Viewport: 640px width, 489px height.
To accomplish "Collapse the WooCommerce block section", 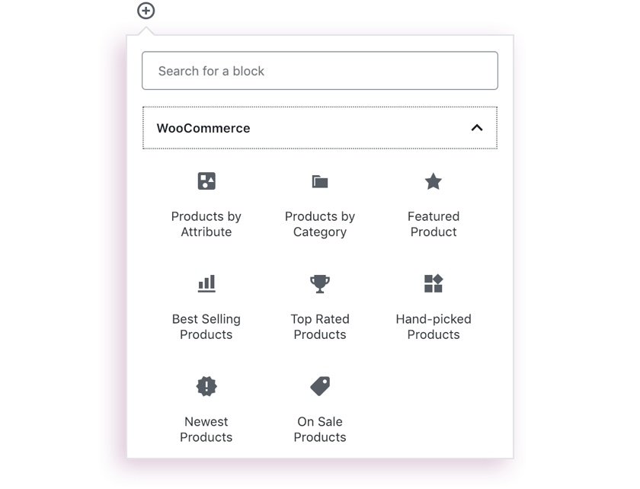I will 478,128.
